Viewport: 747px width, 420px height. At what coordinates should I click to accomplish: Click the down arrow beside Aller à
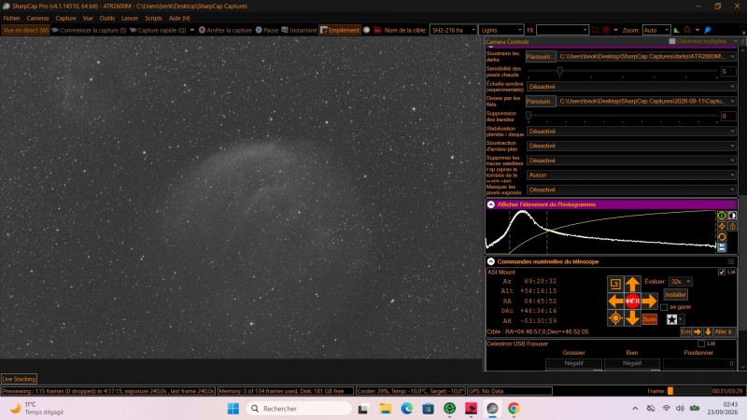coord(708,331)
